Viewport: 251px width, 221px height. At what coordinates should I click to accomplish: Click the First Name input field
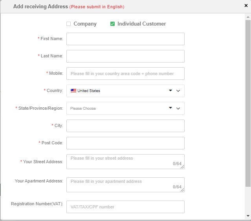(125, 39)
